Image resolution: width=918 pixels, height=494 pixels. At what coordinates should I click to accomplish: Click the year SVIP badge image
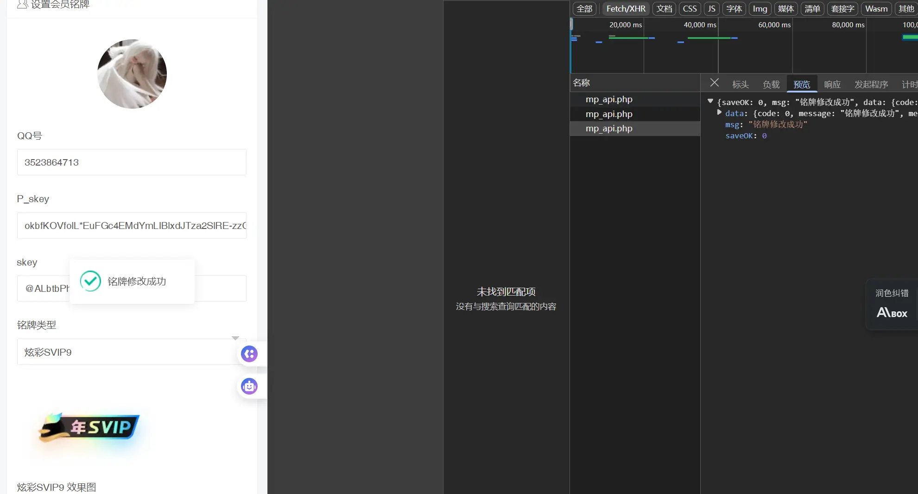pos(89,427)
